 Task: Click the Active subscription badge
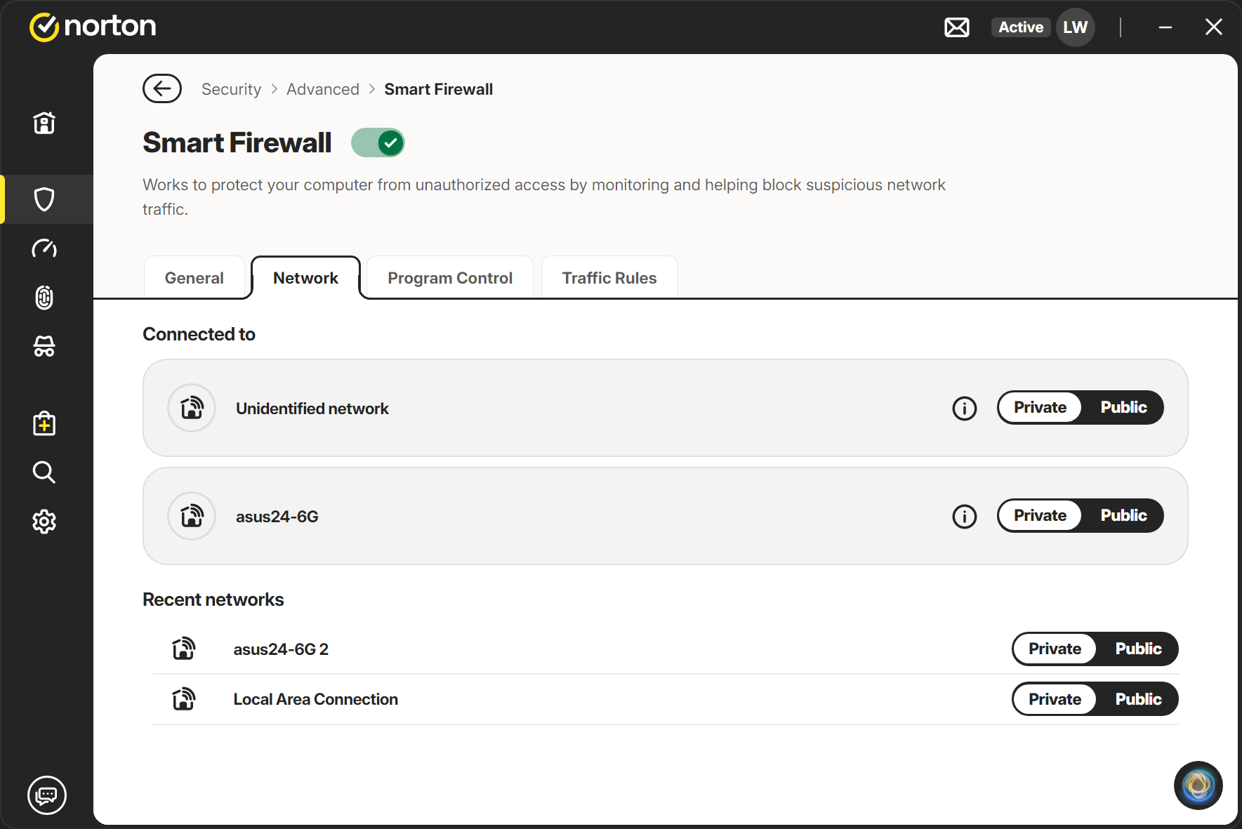click(x=1021, y=27)
